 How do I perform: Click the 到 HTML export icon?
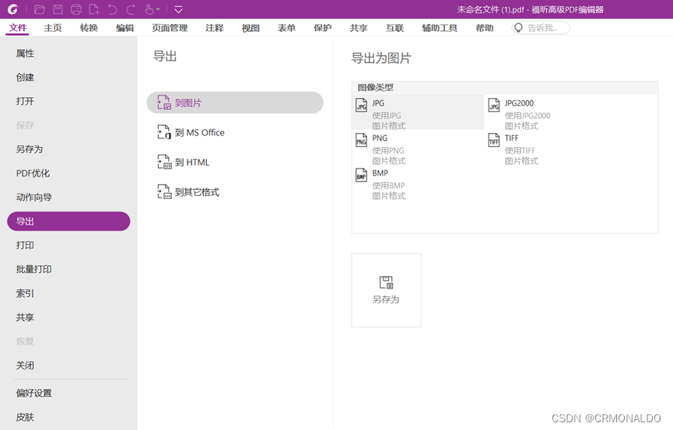tap(163, 162)
